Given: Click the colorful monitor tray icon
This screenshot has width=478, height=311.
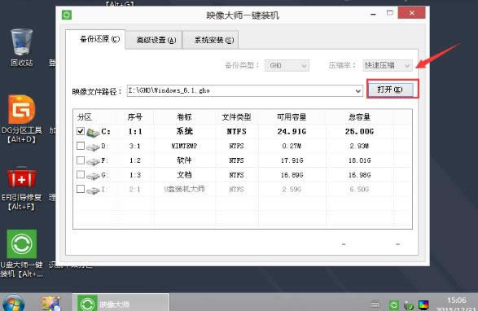Looking at the screenshot, I should coord(423,304).
